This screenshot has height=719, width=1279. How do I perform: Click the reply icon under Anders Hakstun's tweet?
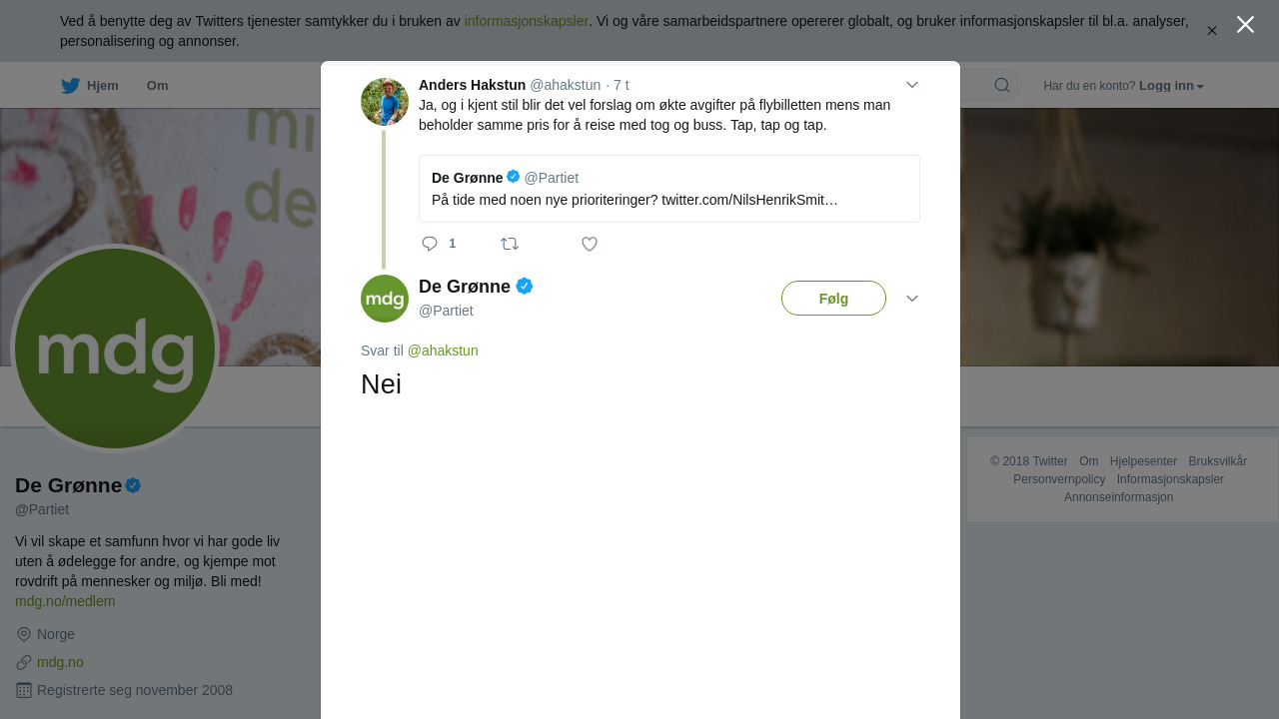(430, 244)
